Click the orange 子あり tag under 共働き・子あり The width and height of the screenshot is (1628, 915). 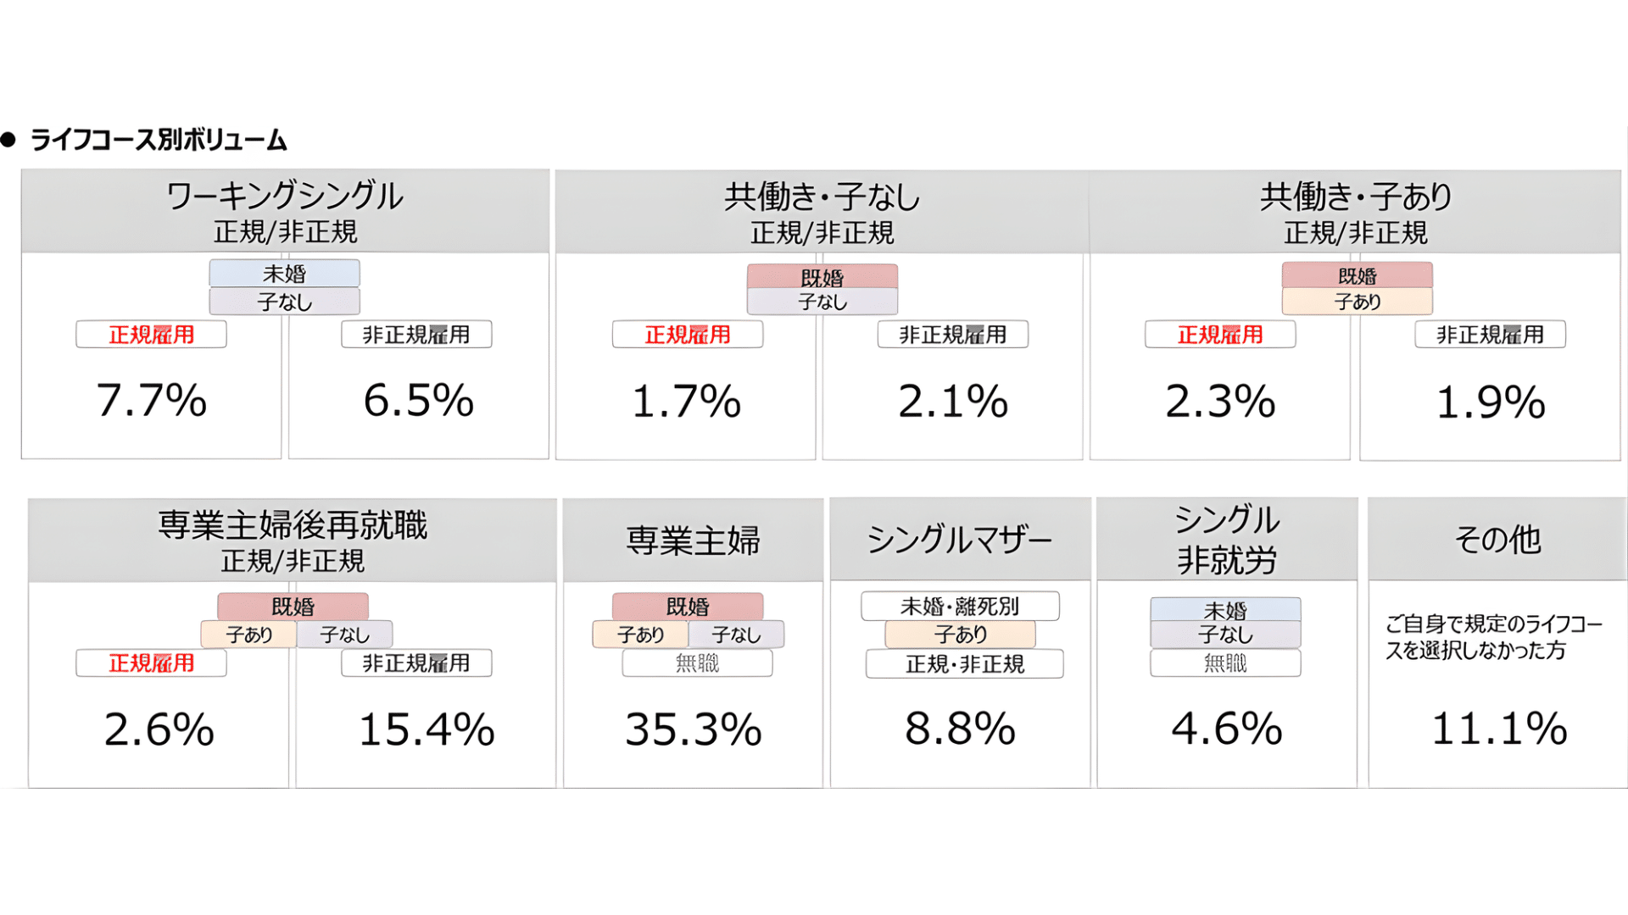[x=1357, y=302]
